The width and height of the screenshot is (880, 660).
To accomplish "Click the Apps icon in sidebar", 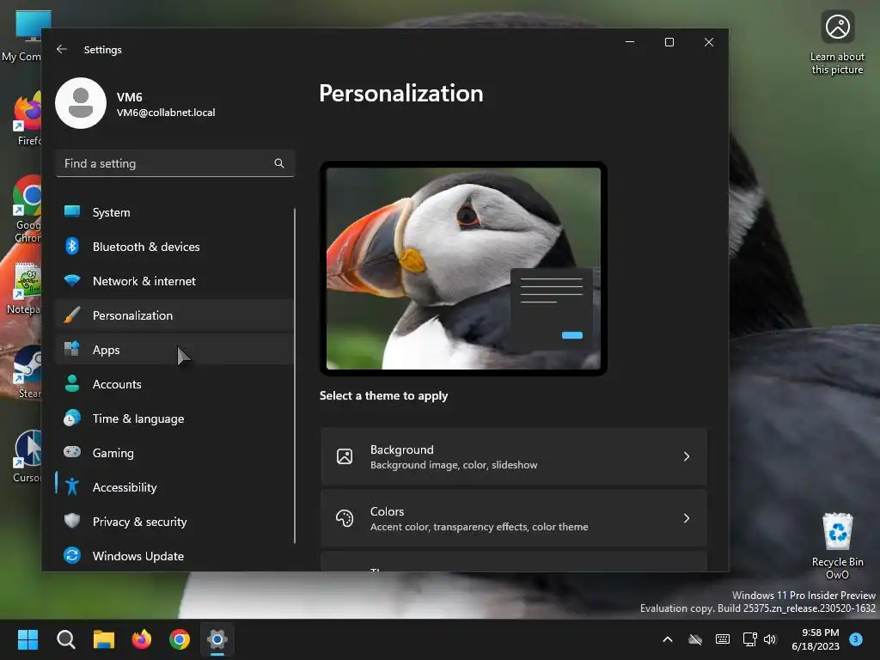I will tap(72, 349).
